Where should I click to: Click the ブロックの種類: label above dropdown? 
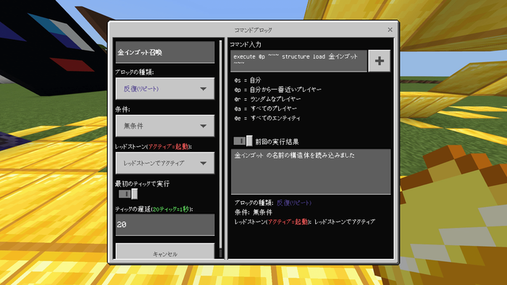pyautogui.click(x=135, y=72)
